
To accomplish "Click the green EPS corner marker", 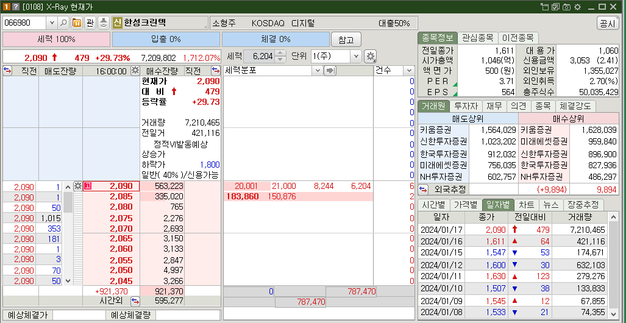I will 455,94.
